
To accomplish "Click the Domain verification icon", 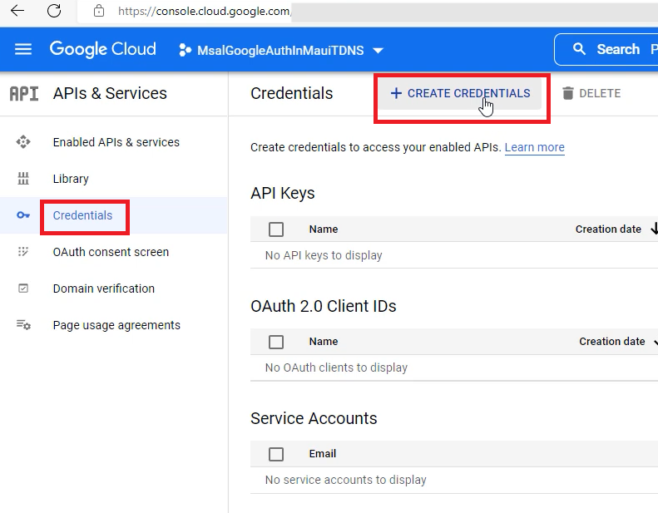I will coord(23,289).
